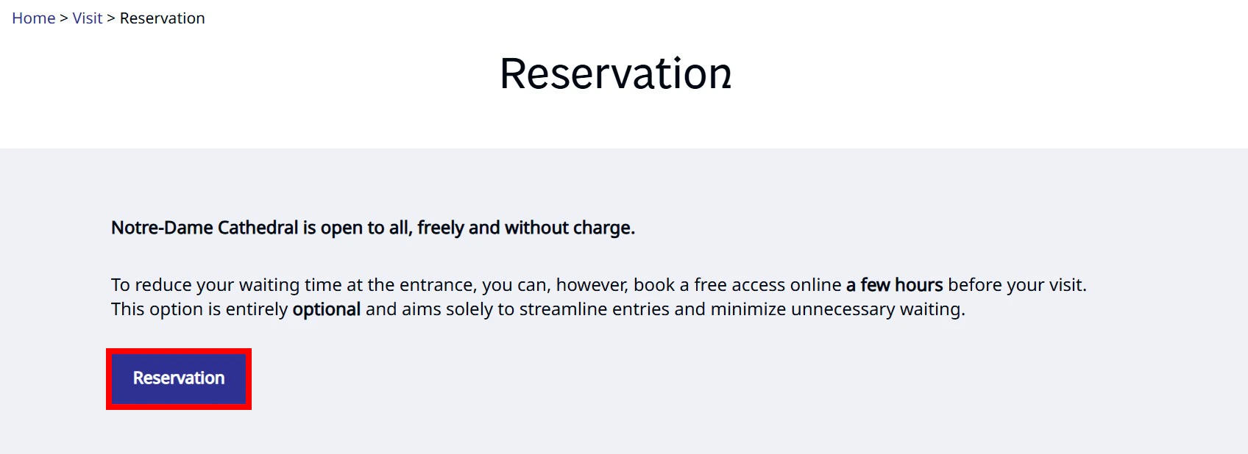
Task: Click the word "freely" in the bold sentence
Action: [x=440, y=228]
